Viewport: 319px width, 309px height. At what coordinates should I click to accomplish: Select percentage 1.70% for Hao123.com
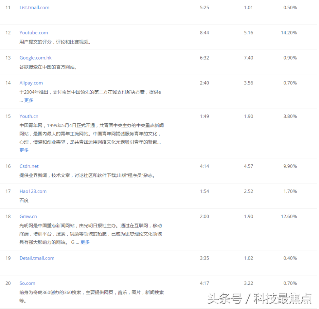[x=290, y=191]
